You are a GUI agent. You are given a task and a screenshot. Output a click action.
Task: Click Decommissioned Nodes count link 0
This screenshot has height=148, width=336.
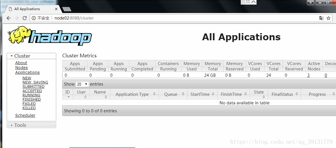326,75
